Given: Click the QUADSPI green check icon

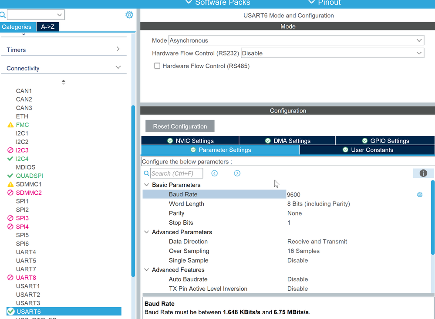Looking at the screenshot, I should point(10,176).
